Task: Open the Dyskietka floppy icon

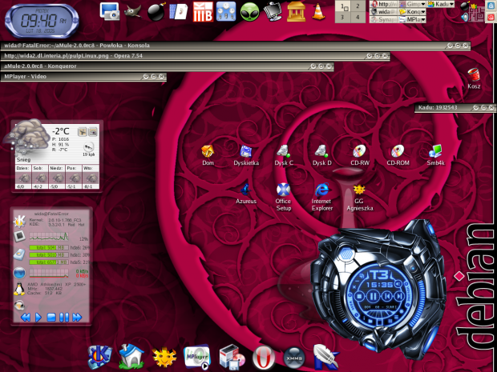Action: (246, 155)
